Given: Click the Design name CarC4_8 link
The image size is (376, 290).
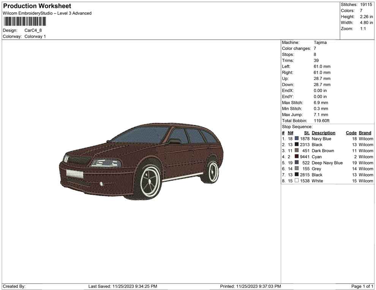Looking at the screenshot, I should pos(33,30).
